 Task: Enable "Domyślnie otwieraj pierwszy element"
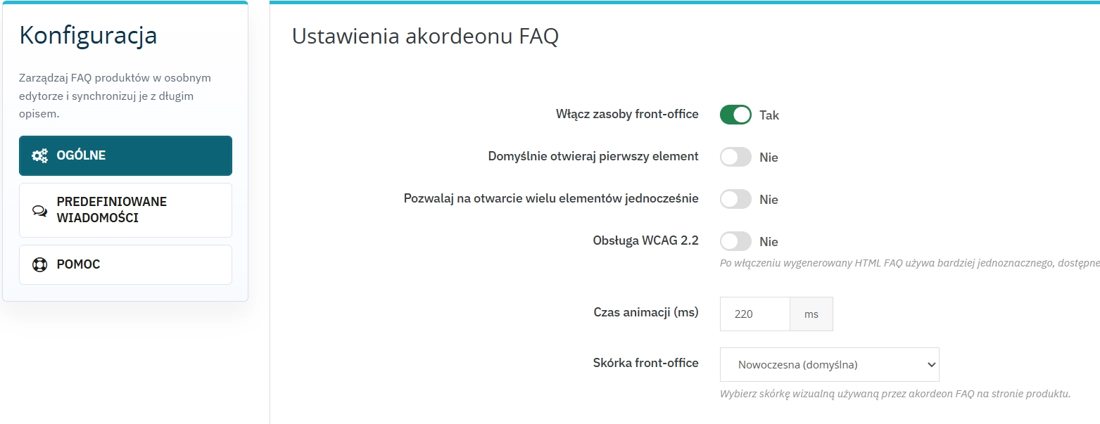tap(735, 156)
